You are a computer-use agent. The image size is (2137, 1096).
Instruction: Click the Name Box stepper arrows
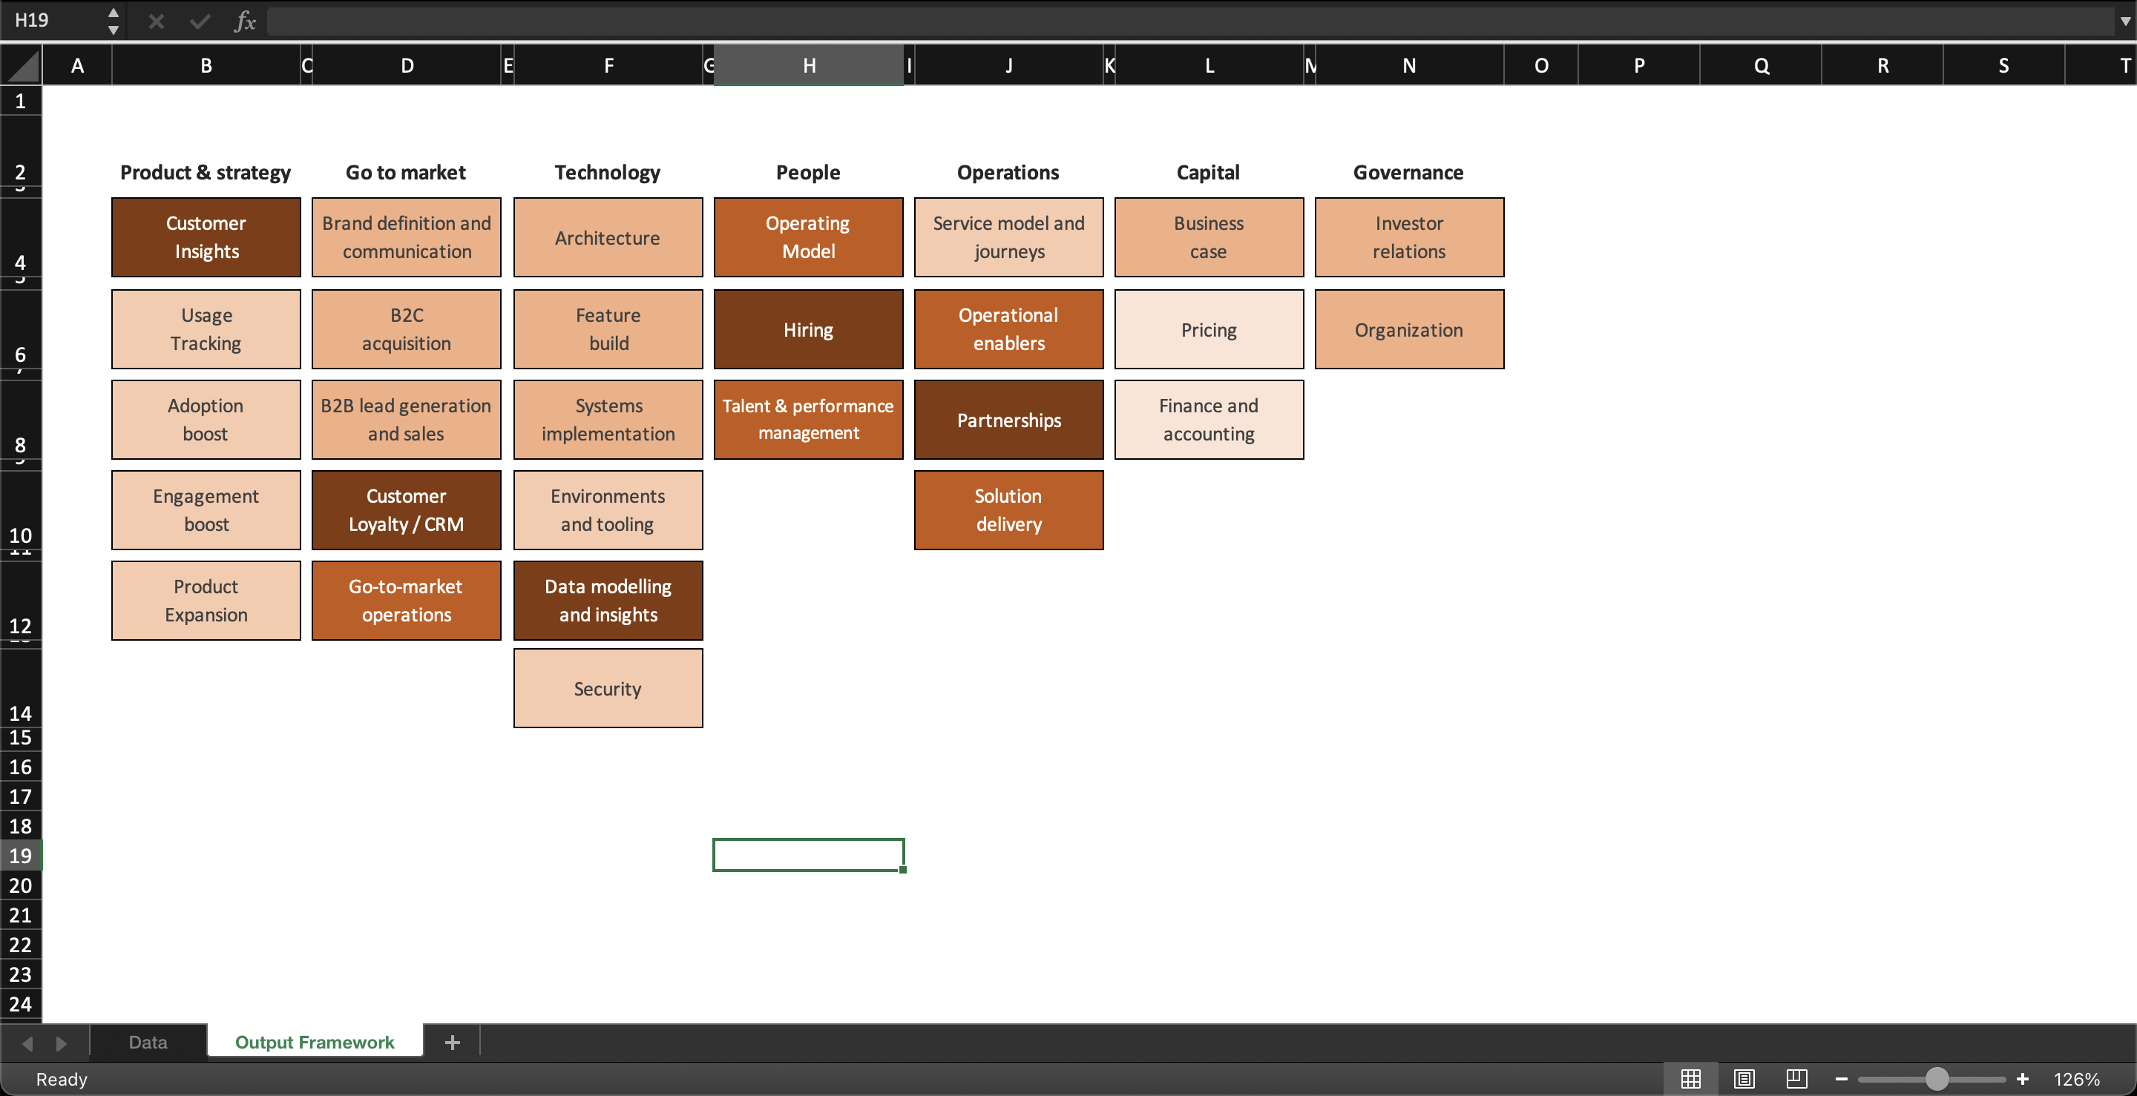[113, 21]
